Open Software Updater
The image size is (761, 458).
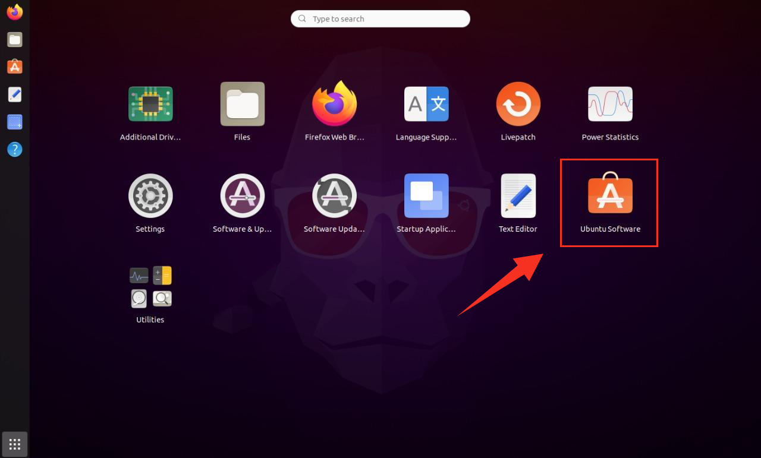pos(334,196)
